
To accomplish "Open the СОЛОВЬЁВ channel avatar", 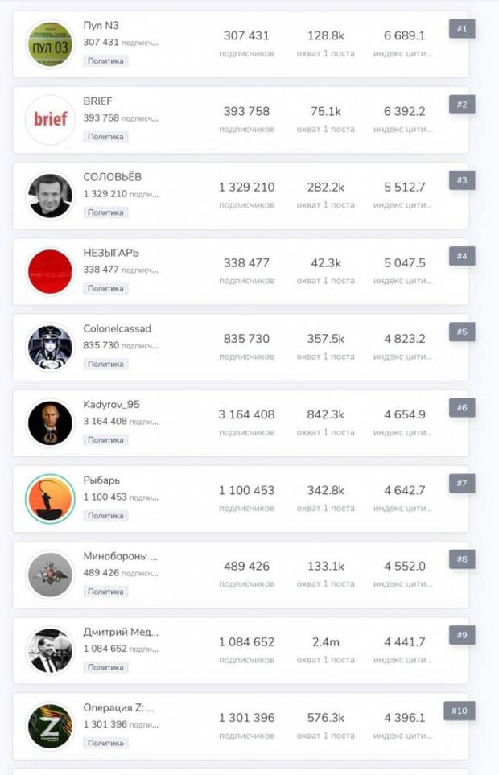I will coord(50,196).
